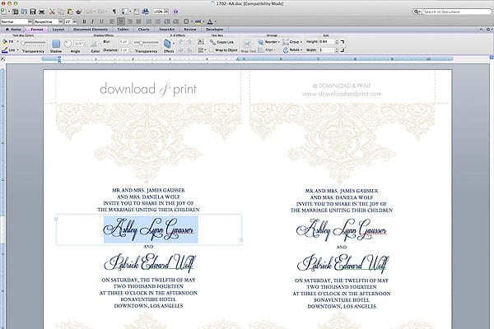Click the templates grid icon

[15, 12]
